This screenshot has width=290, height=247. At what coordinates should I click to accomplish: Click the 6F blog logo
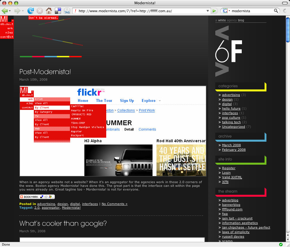click(x=229, y=51)
